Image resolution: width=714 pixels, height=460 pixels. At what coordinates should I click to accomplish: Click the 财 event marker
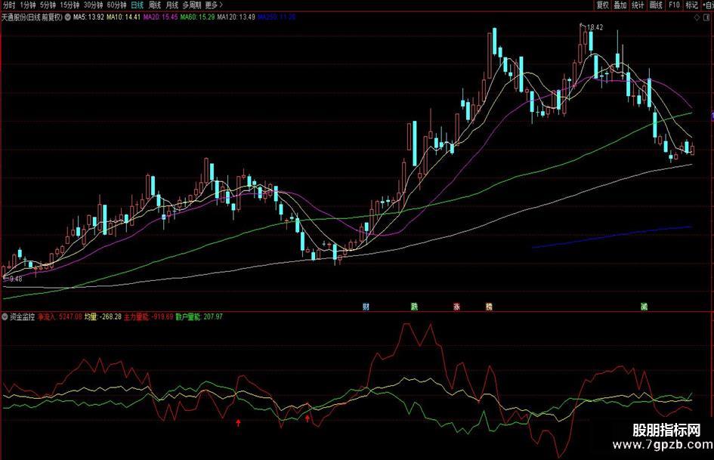pos(366,307)
